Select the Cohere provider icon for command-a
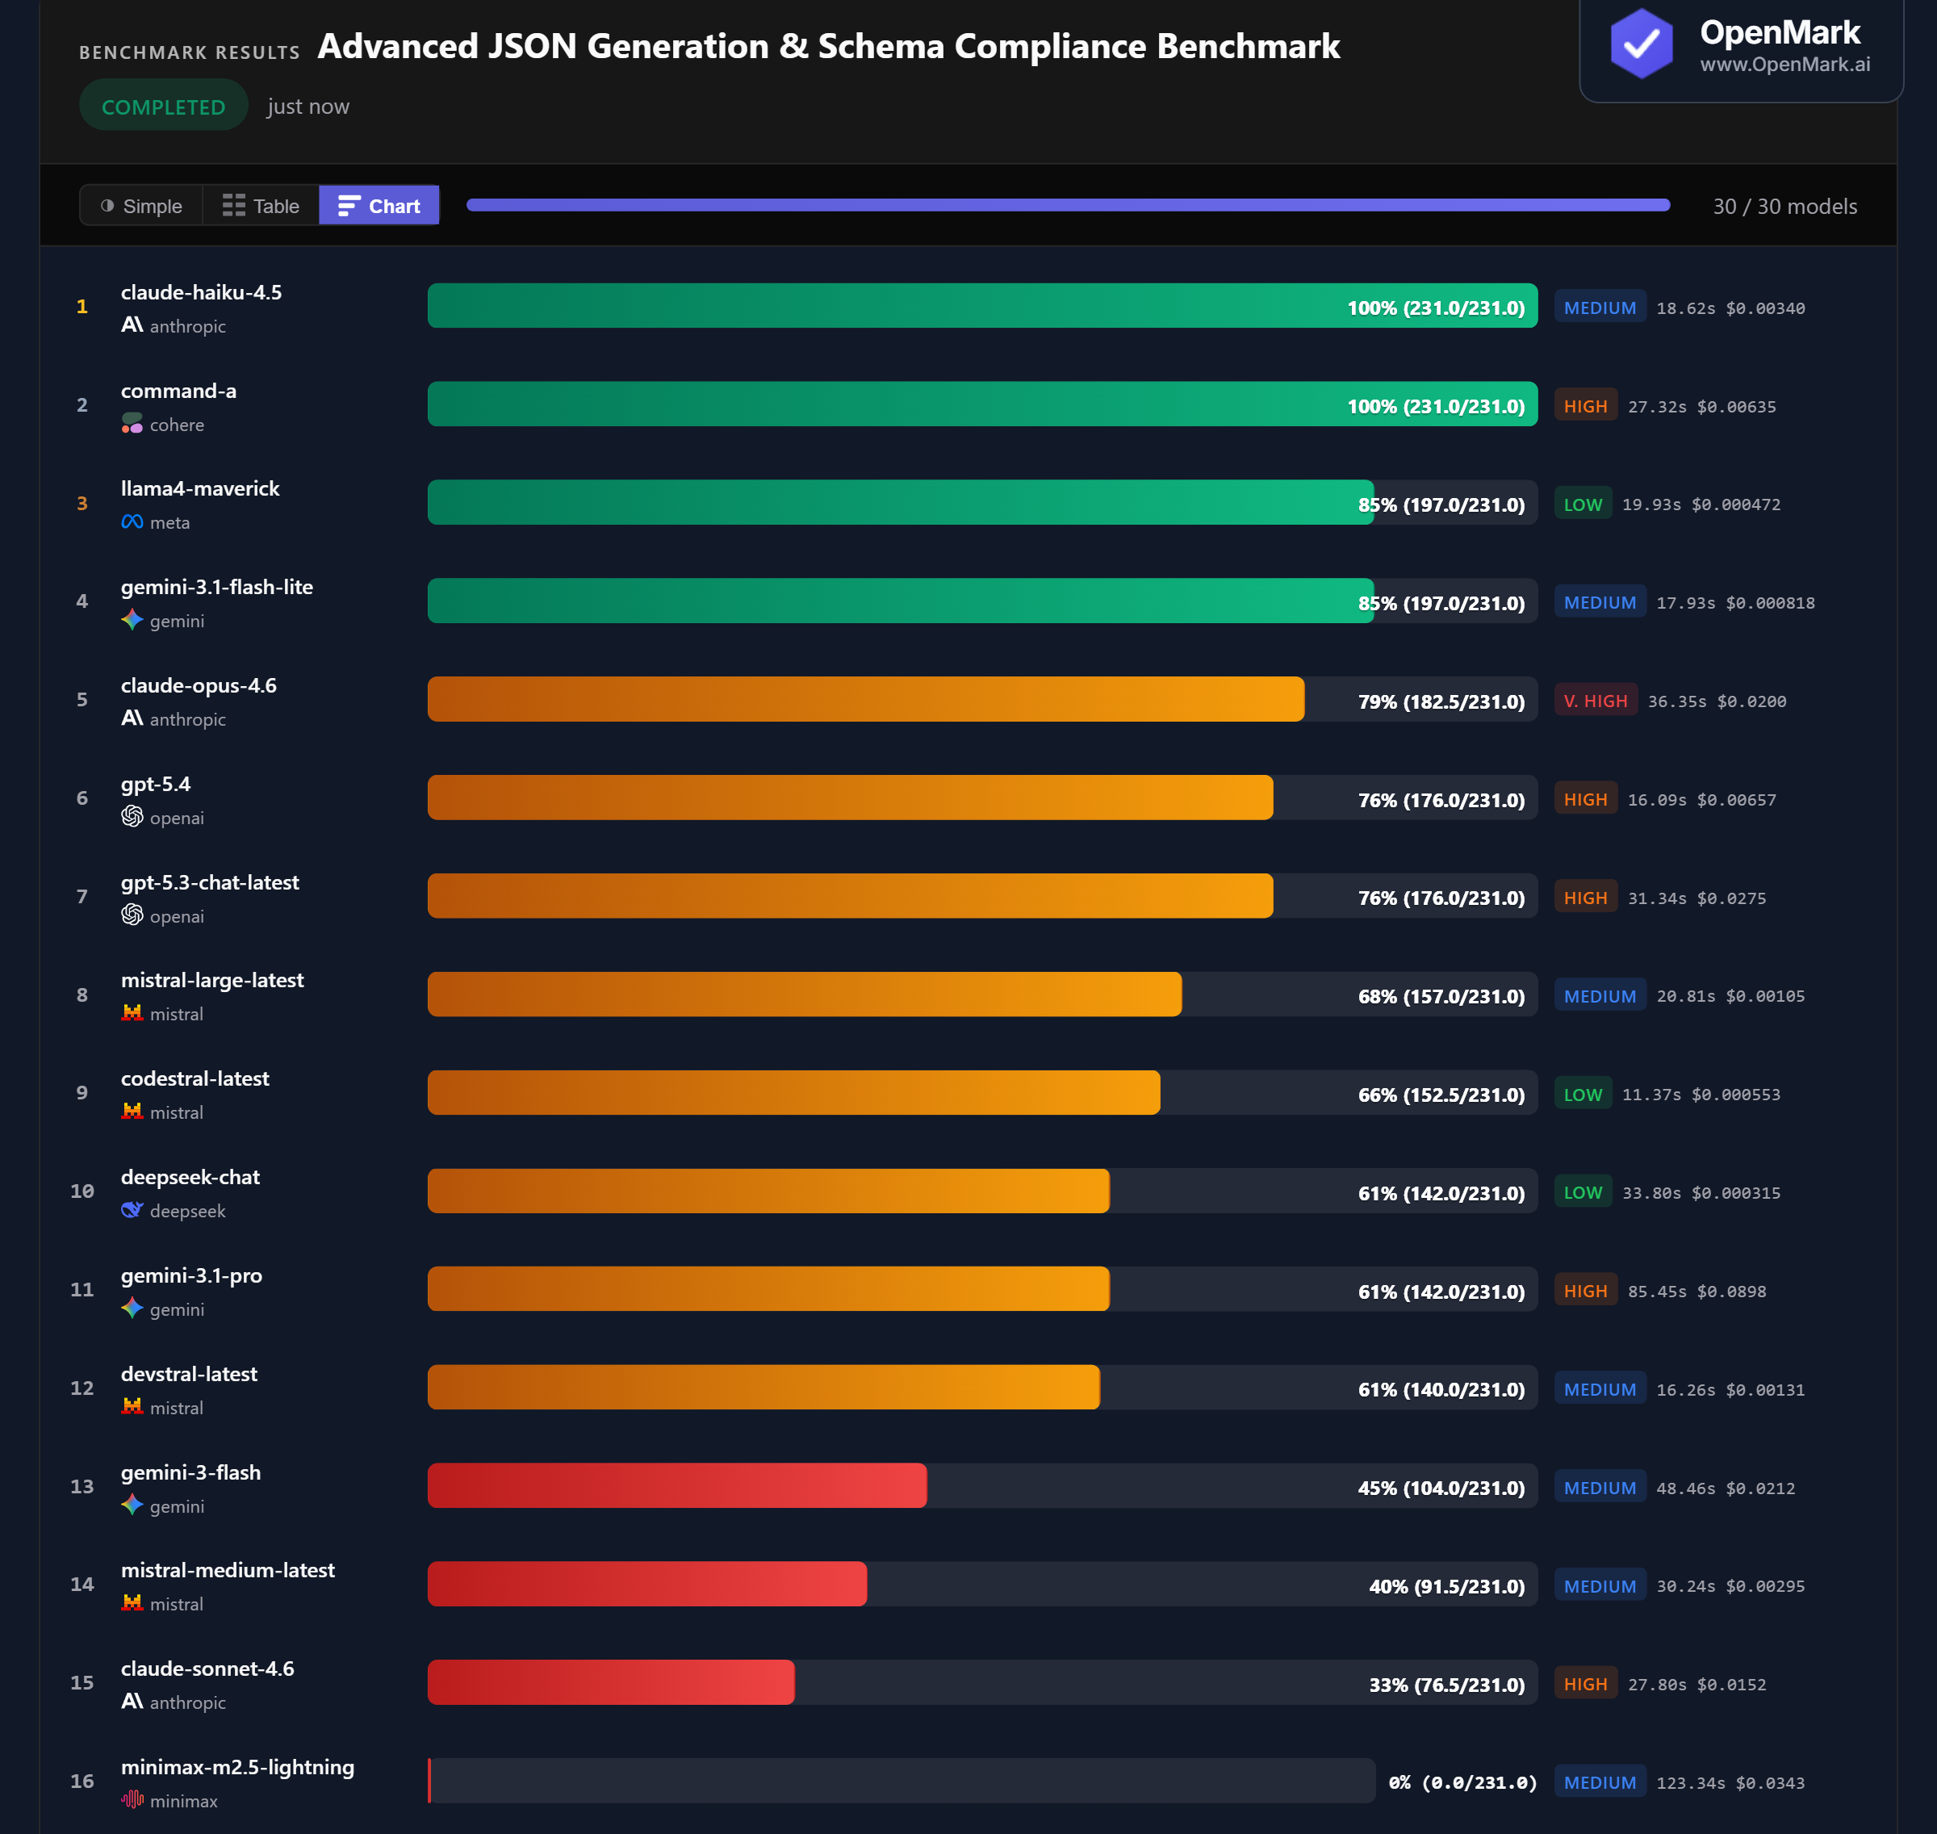The width and height of the screenshot is (1937, 1834). tap(132, 425)
